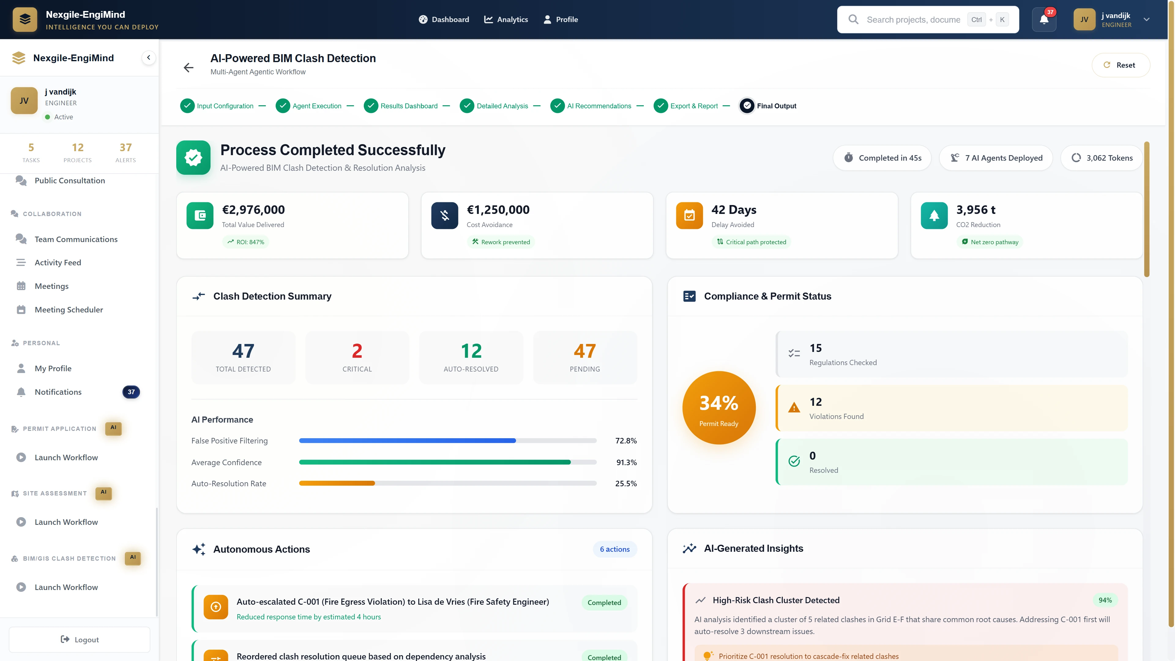1175x661 pixels.
Task: Click the search magnifier icon
Action: (853, 19)
